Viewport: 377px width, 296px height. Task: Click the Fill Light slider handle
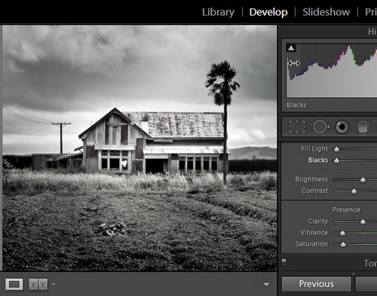click(336, 149)
